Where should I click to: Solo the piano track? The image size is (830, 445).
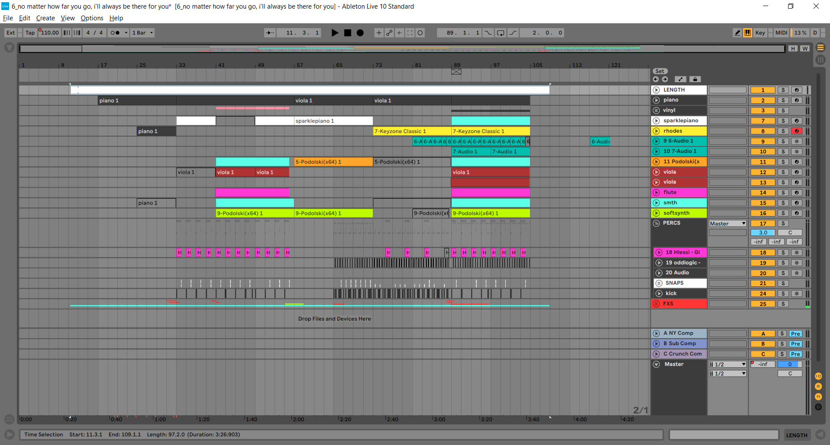click(x=783, y=100)
